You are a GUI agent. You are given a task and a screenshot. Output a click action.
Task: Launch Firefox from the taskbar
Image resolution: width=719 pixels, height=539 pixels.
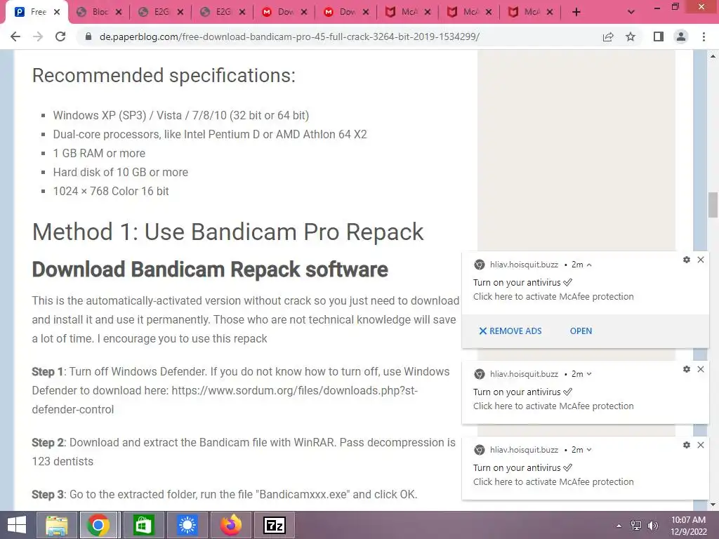(x=230, y=525)
